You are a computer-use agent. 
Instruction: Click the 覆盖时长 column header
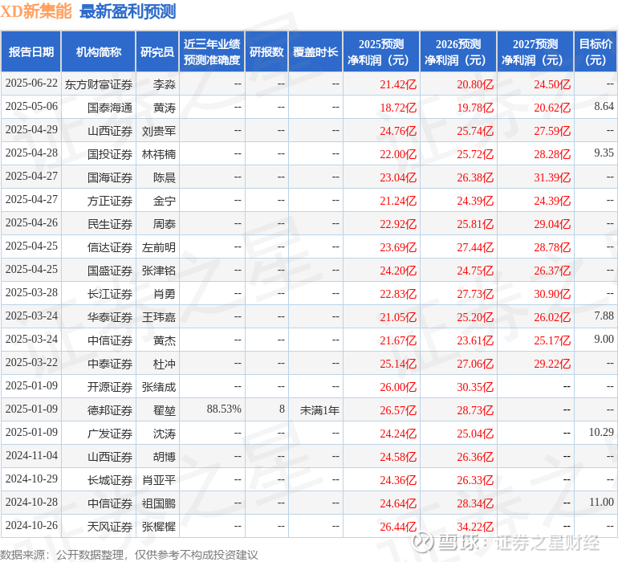click(315, 51)
